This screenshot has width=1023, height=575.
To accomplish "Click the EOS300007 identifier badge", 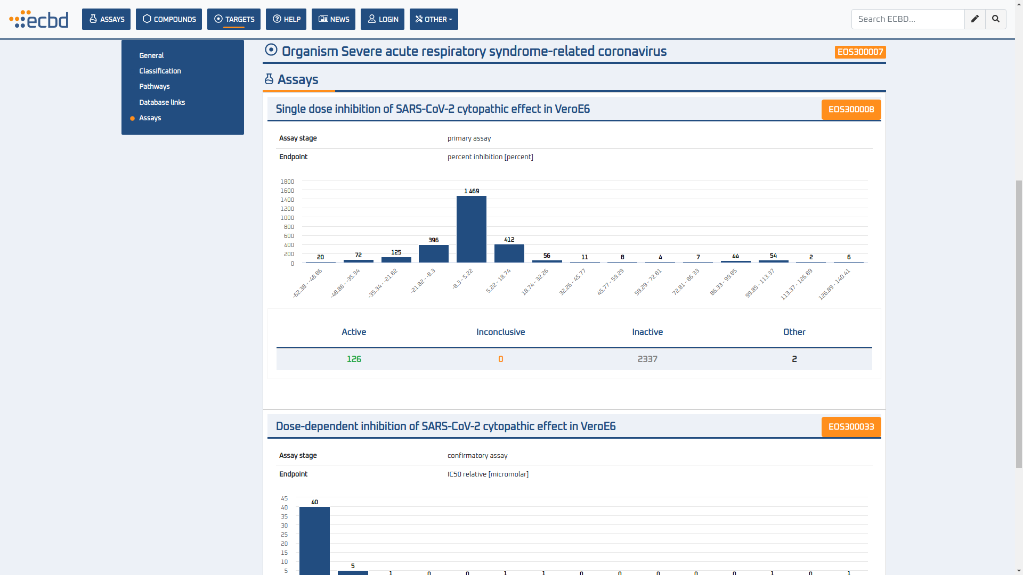I will tap(860, 52).
